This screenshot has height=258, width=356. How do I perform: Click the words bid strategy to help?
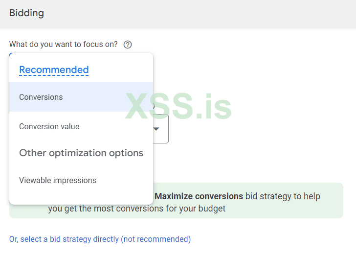coord(283,196)
